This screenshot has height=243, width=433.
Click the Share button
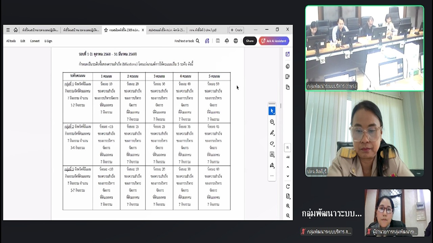click(x=250, y=41)
